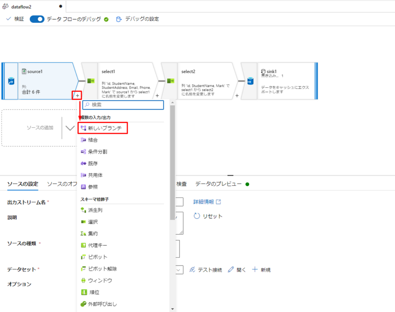Open the dataflow2 tab
This screenshot has height=312, width=395.
click(22, 7)
